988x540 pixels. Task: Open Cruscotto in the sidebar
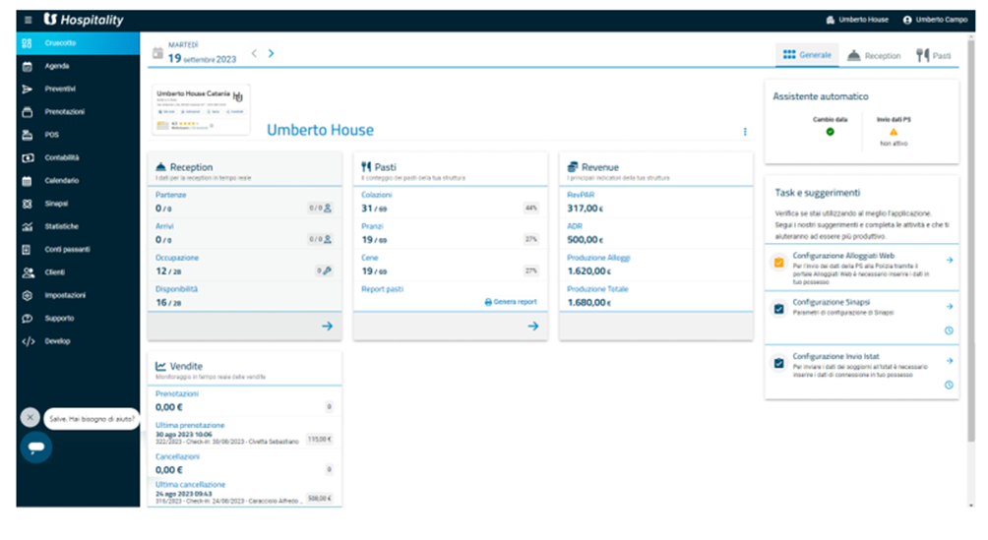coord(78,43)
